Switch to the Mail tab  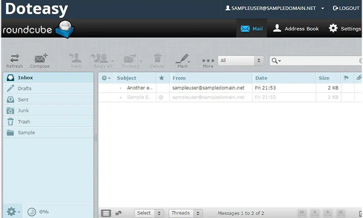[x=251, y=29]
